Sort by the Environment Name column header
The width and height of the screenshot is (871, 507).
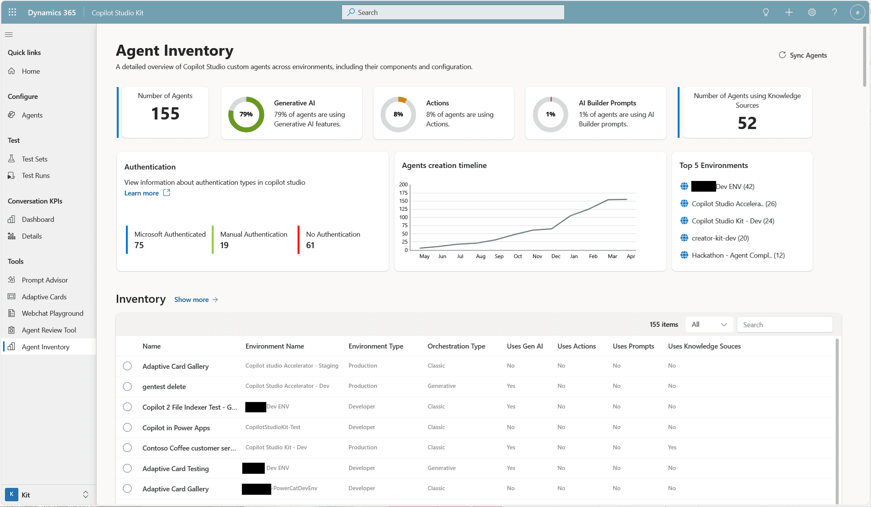[x=275, y=346]
